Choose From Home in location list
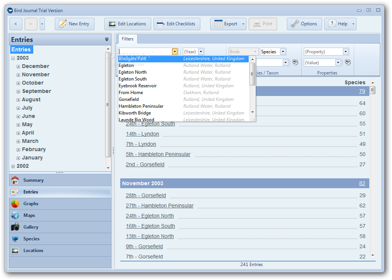The width and height of the screenshot is (392, 280). click(183, 93)
